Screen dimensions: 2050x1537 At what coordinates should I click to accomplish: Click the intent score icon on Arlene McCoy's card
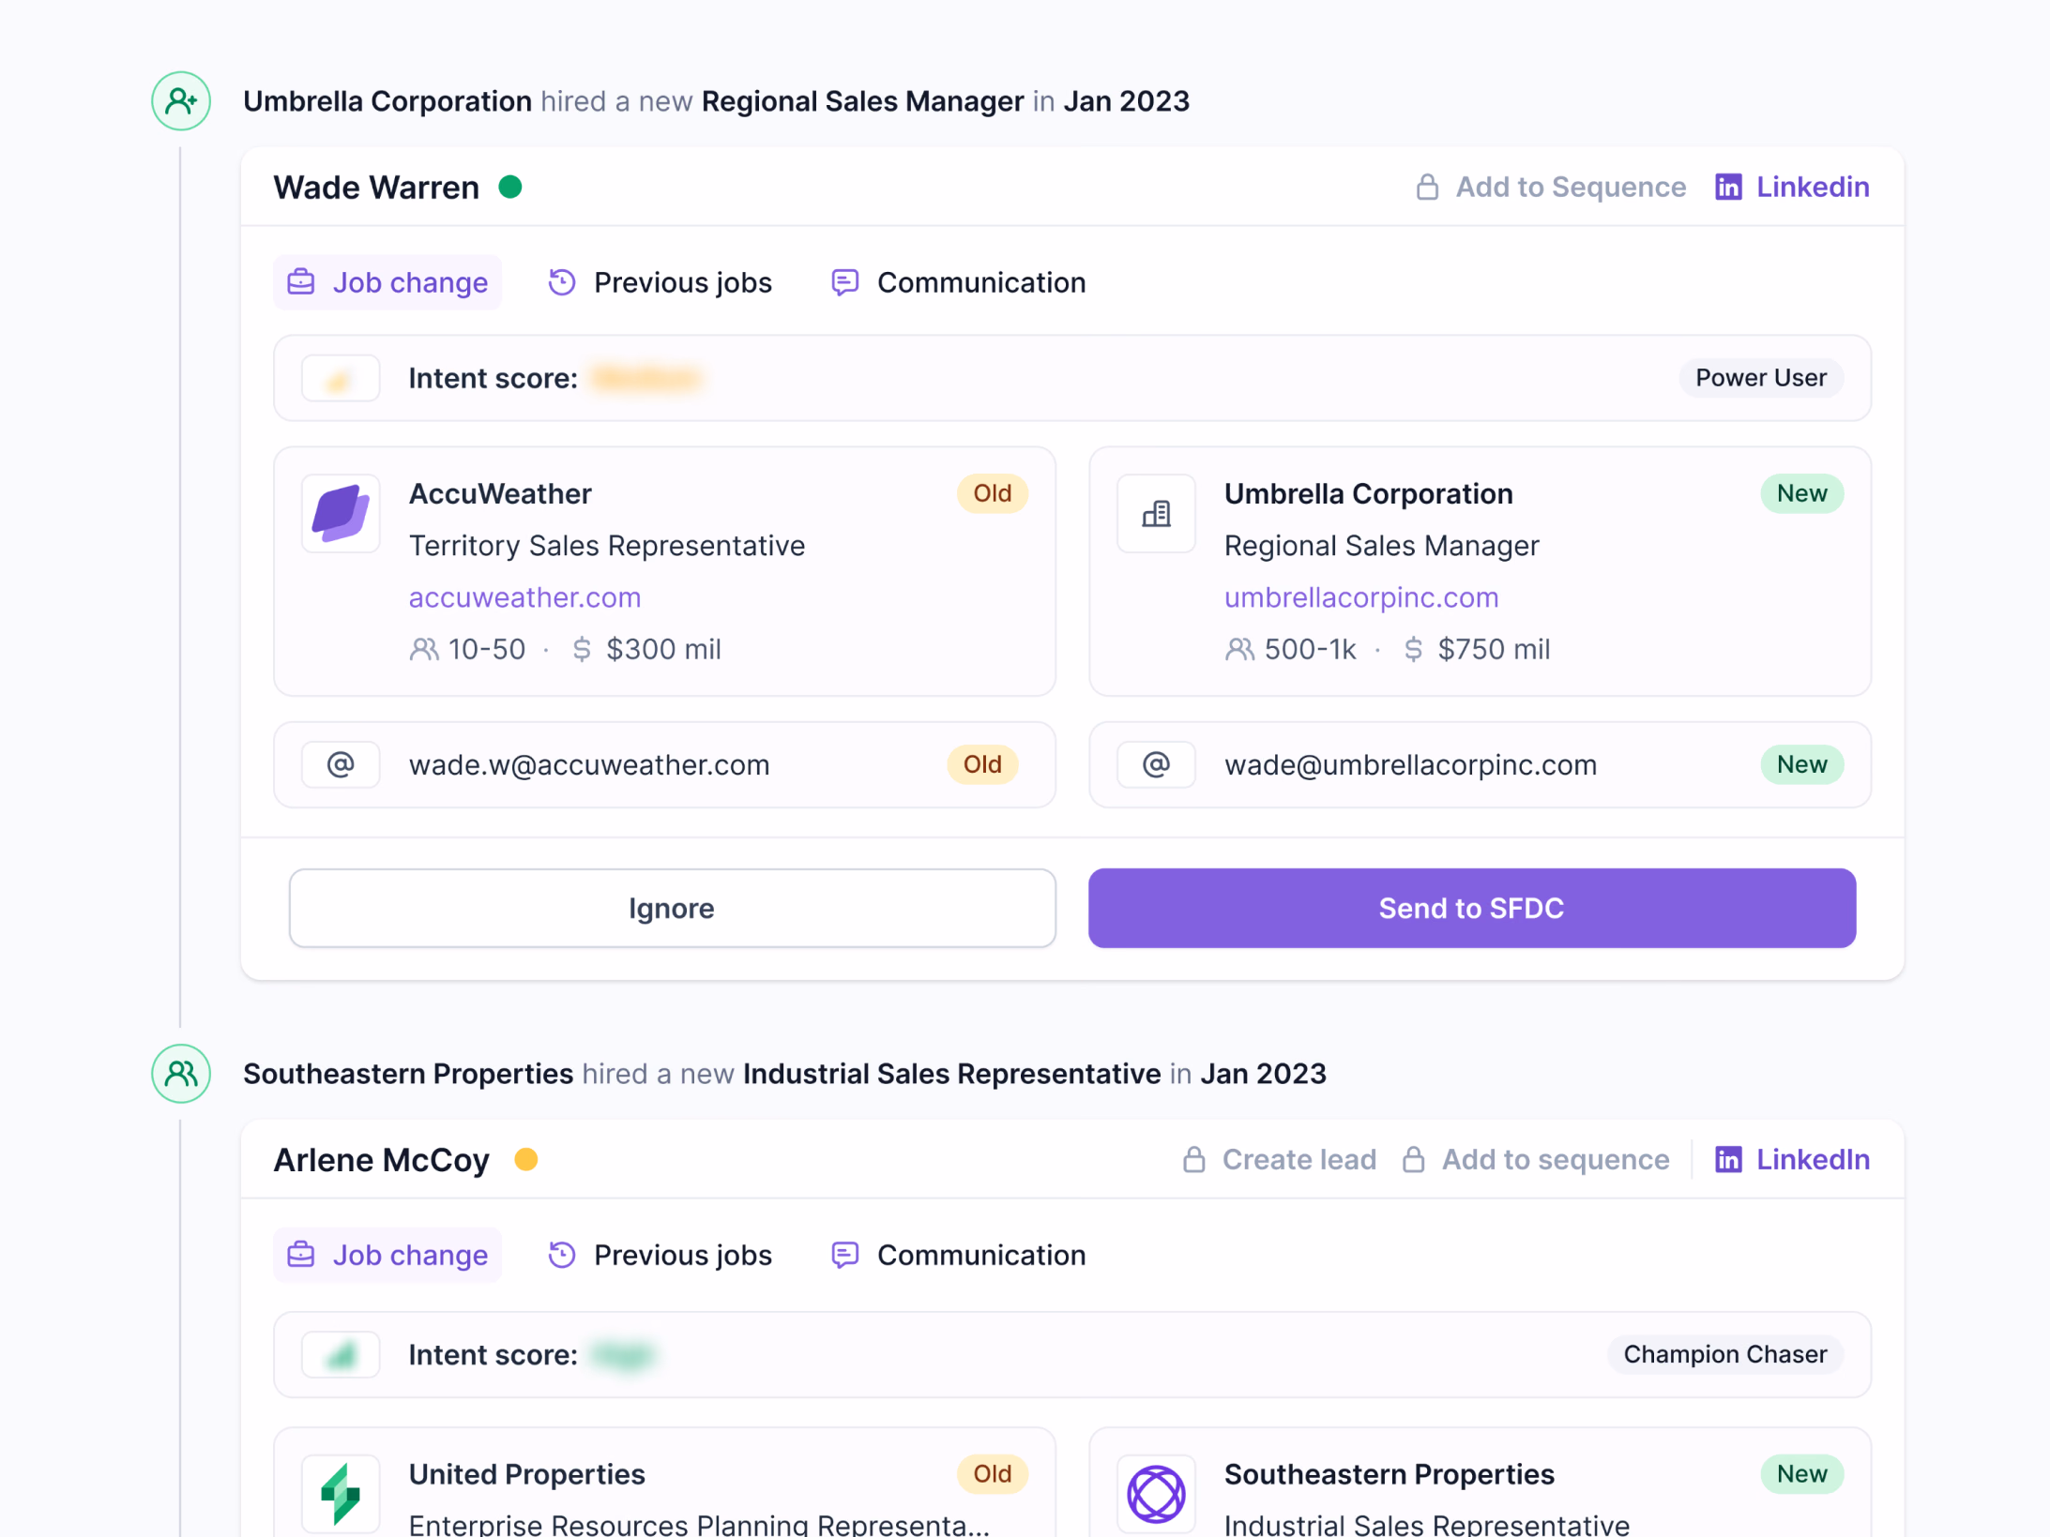point(341,1354)
